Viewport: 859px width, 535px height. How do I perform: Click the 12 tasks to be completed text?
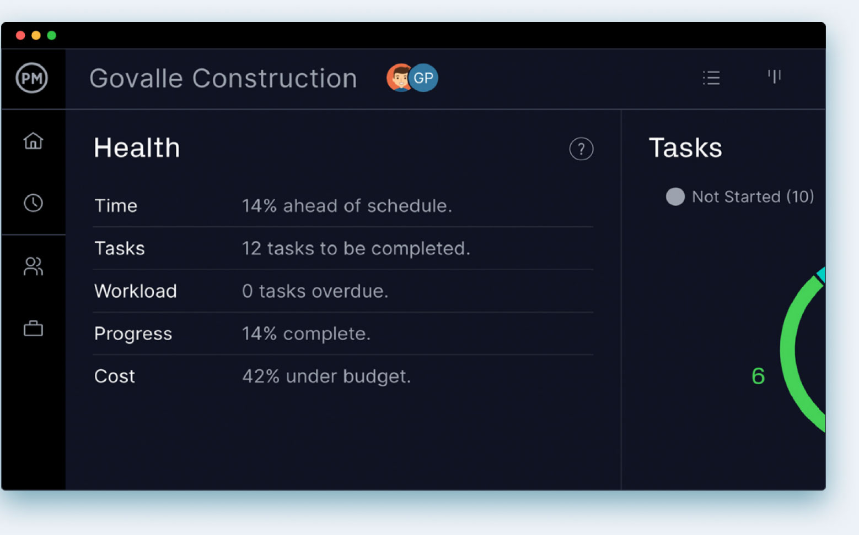click(356, 248)
